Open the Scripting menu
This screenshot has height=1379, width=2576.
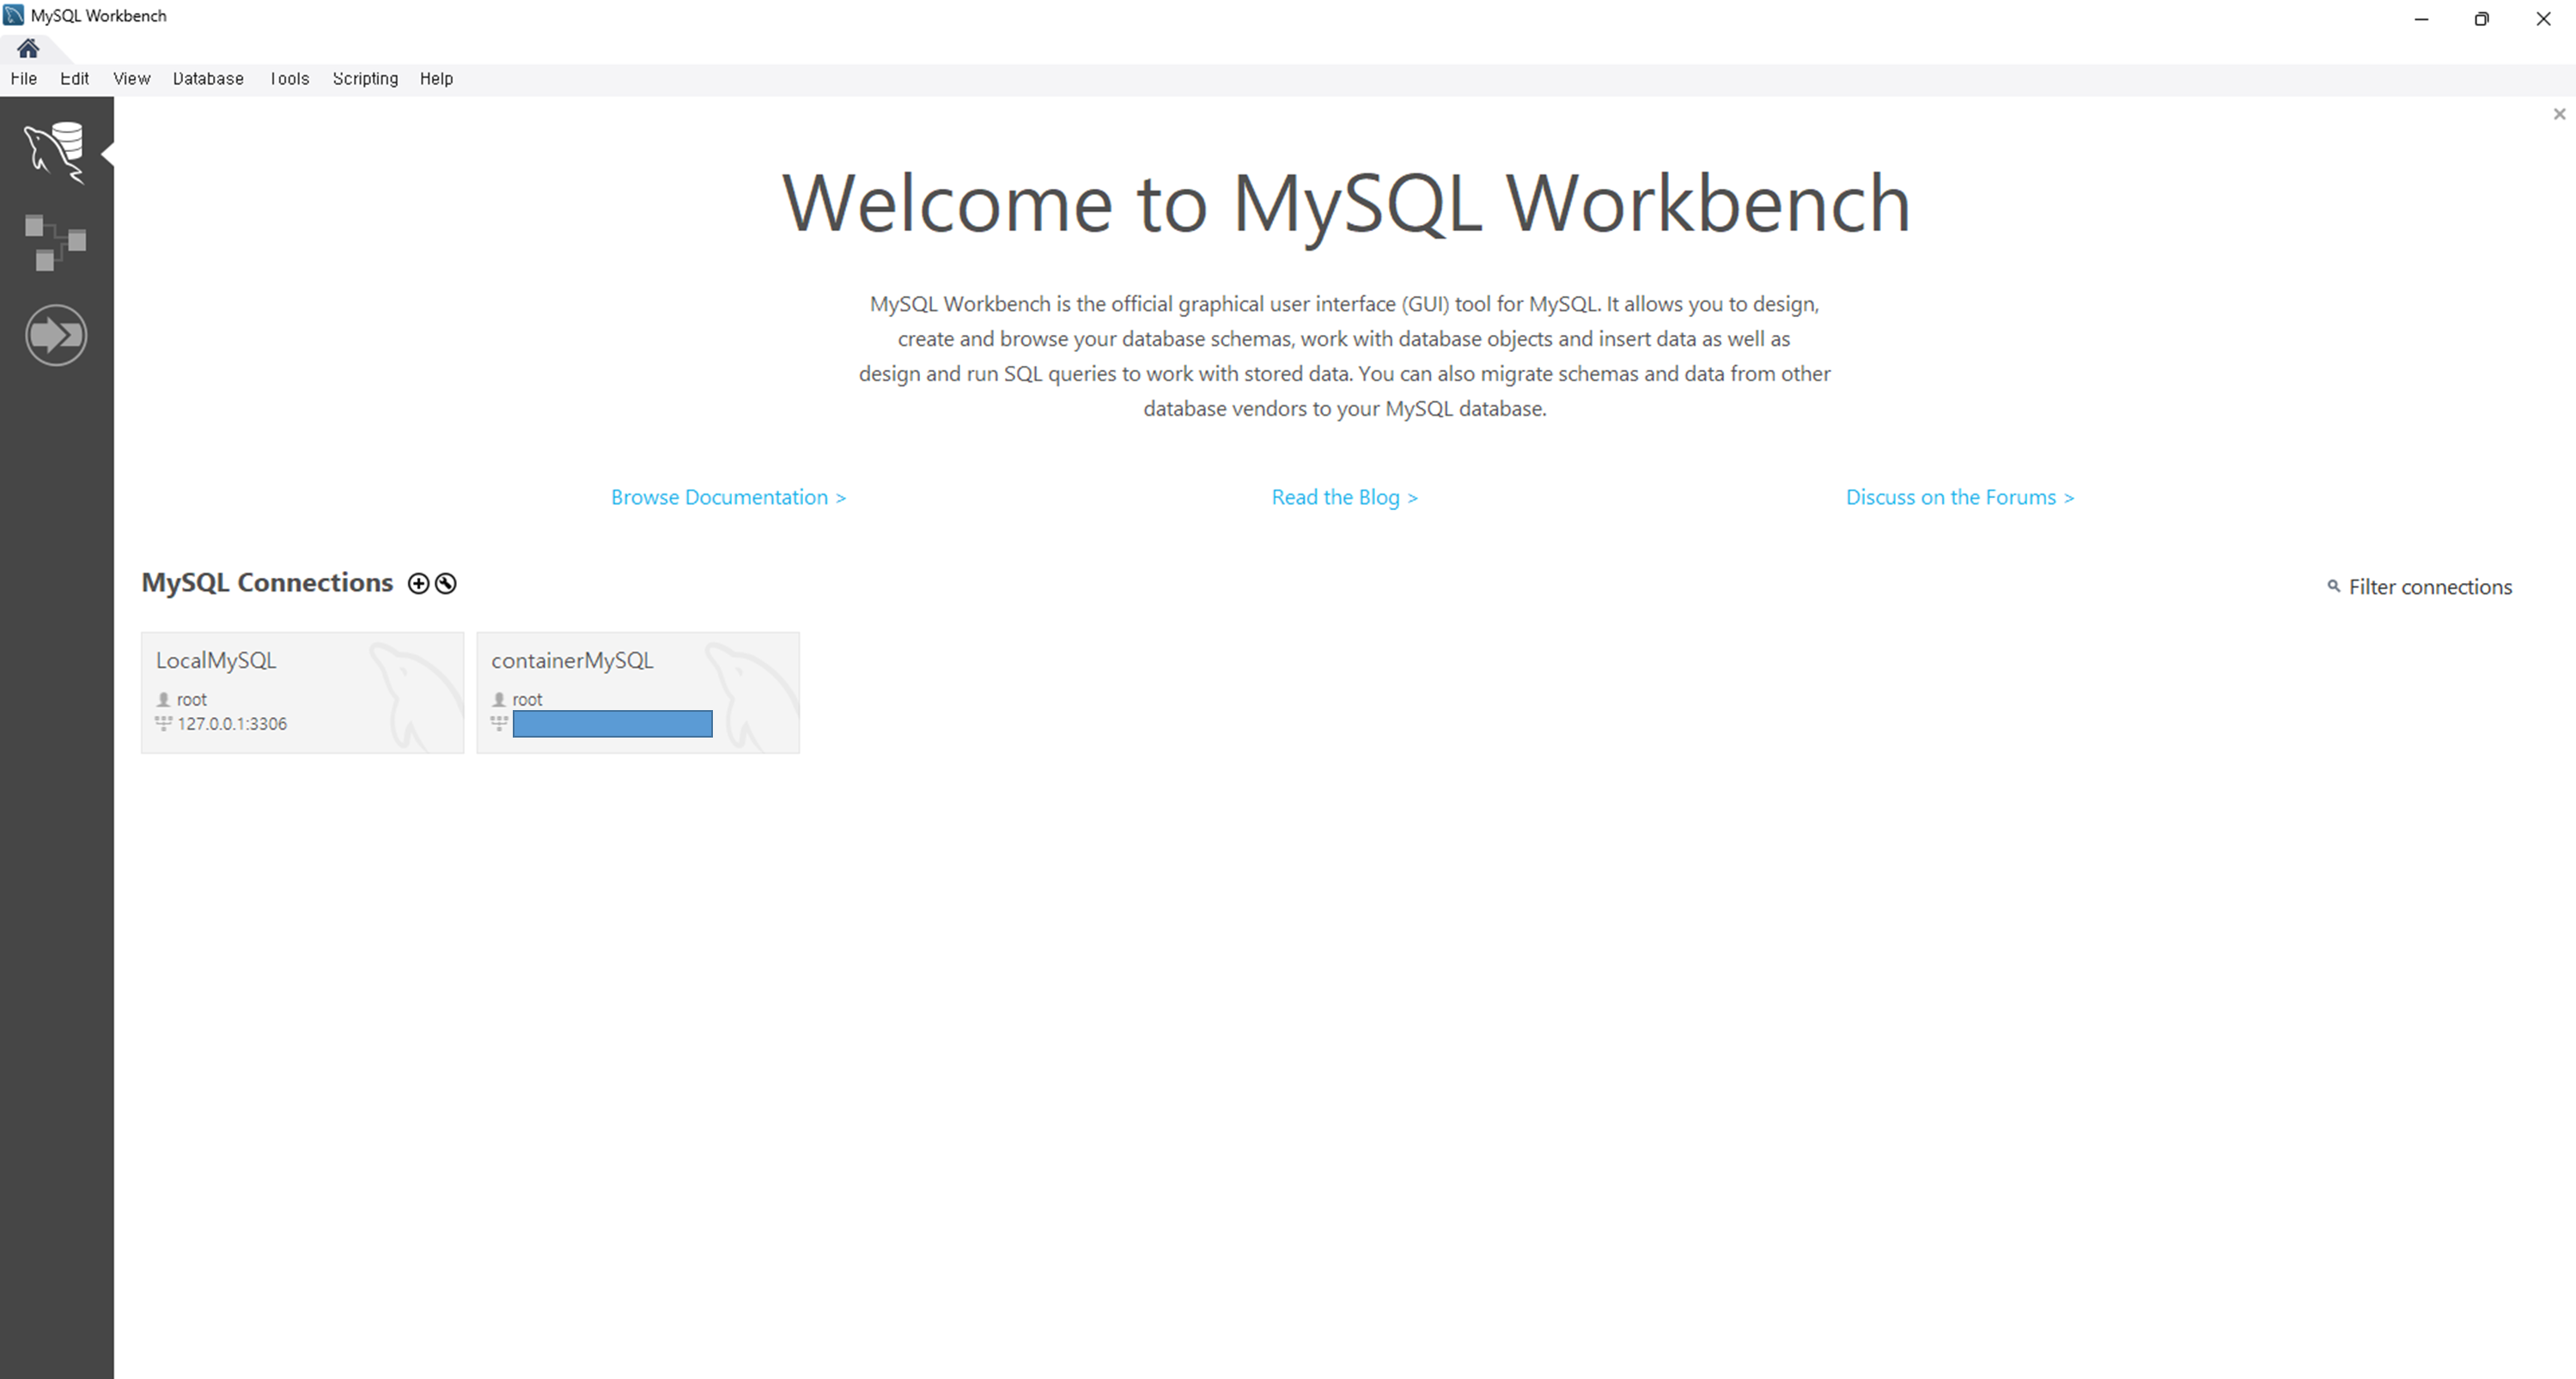[x=365, y=79]
